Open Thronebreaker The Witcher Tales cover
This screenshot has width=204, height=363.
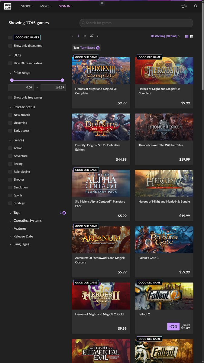[164, 127]
